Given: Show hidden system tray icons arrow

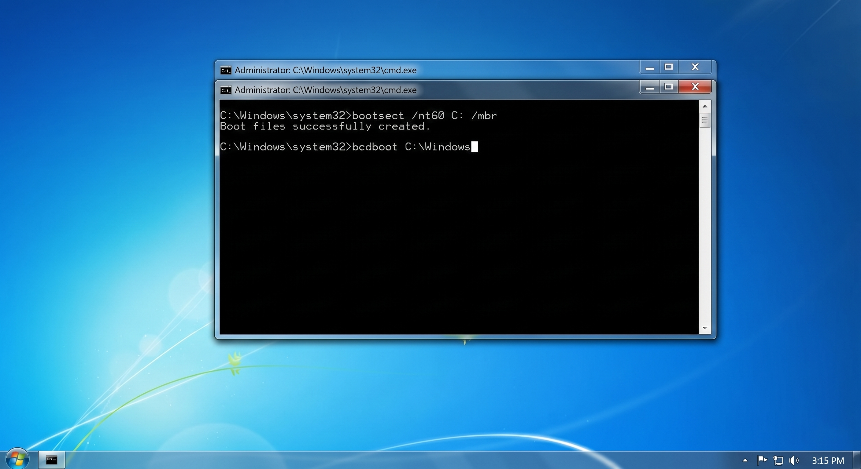Looking at the screenshot, I should tap(745, 460).
